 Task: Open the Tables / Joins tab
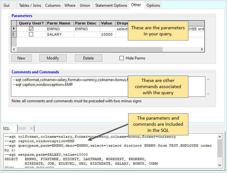tap(30, 5)
